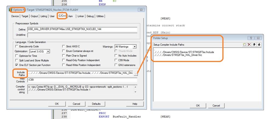
Task: Delete selected include path (red X icon)
Action: [x=249, y=45]
